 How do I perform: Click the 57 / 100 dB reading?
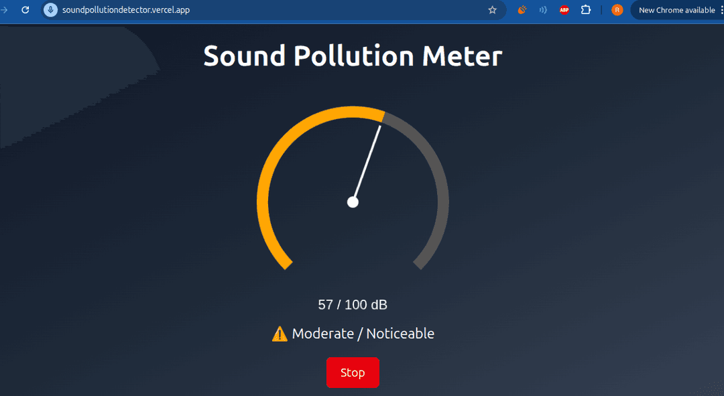(x=353, y=304)
